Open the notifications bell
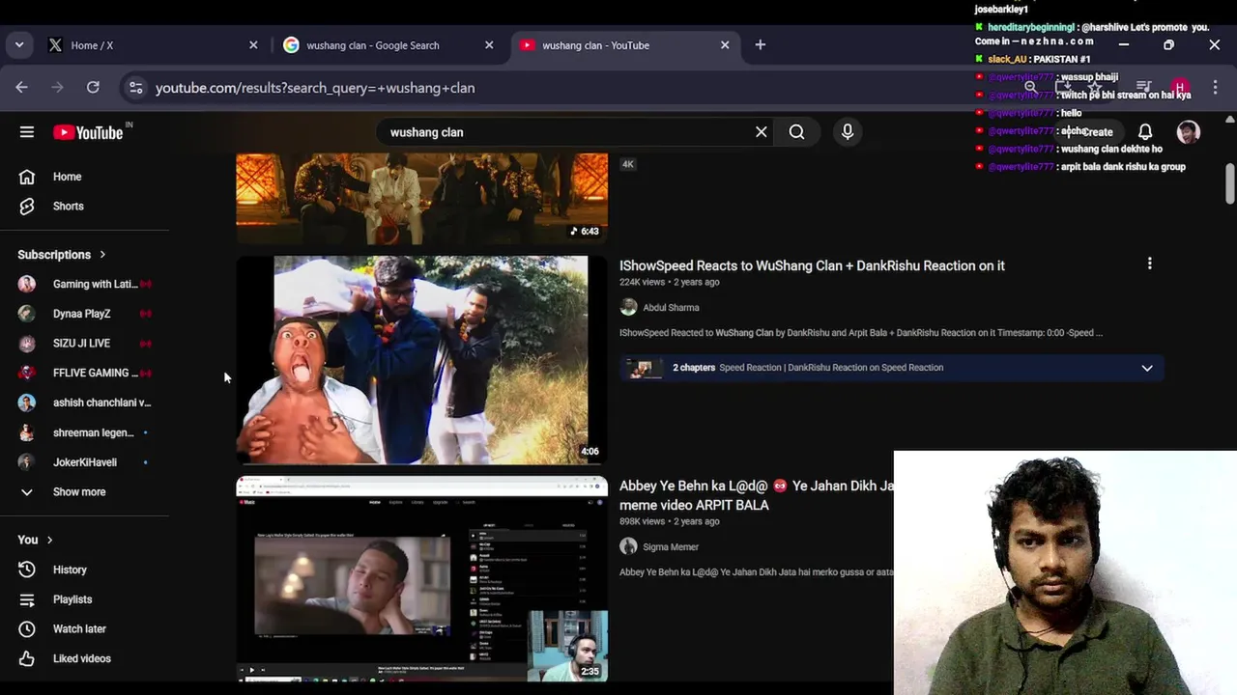This screenshot has height=695, width=1237. 1145,132
